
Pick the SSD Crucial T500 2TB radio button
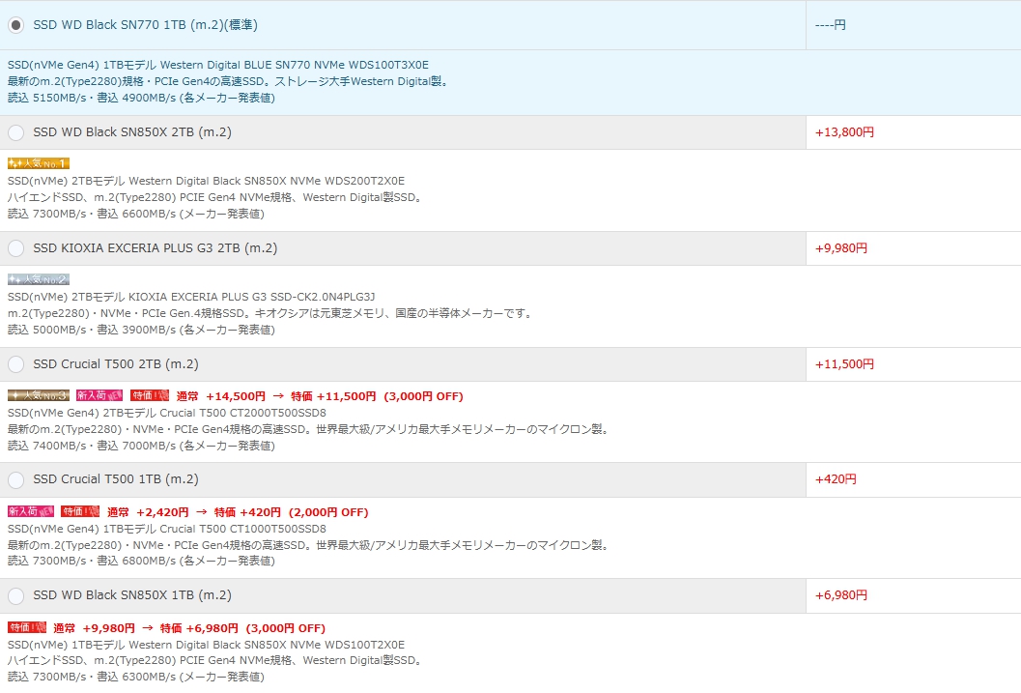pyautogui.click(x=16, y=364)
